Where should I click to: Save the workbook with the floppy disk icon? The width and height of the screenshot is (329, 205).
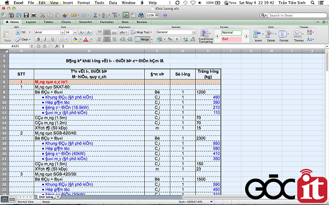tap(26, 15)
